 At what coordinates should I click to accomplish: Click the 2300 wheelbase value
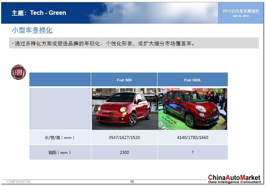[124, 152]
